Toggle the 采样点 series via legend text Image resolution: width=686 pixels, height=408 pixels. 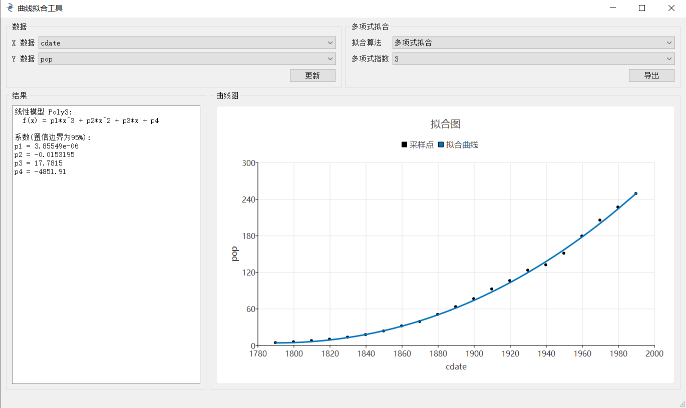[x=421, y=145]
